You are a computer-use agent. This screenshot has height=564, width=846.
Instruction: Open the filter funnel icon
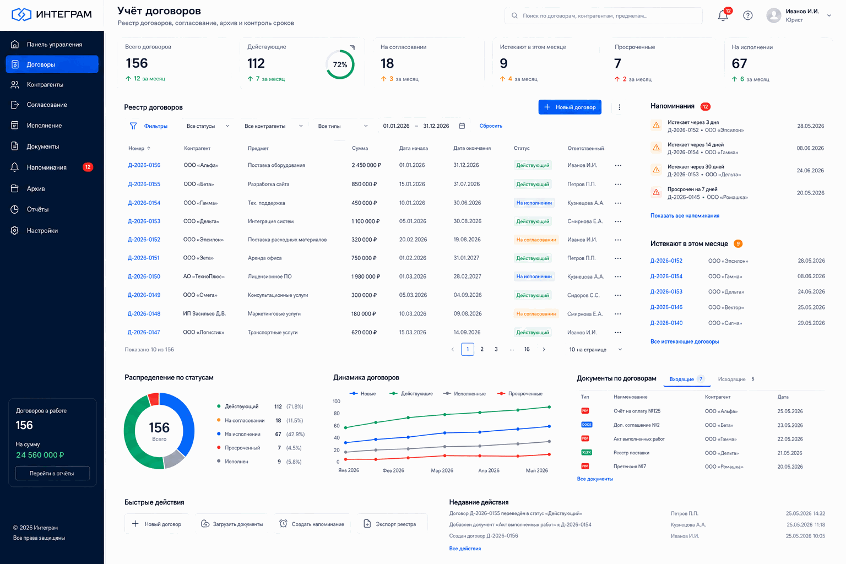(133, 126)
